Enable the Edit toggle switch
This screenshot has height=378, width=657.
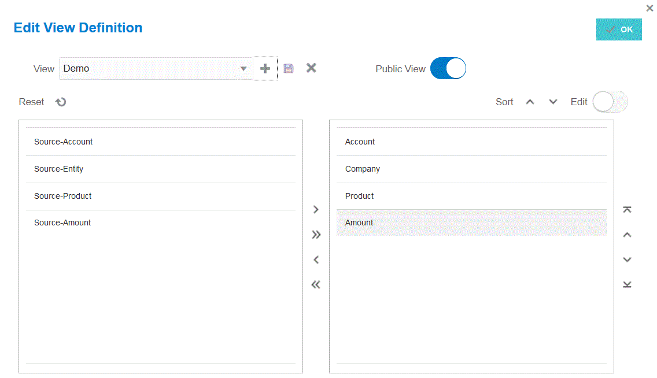pyautogui.click(x=610, y=102)
